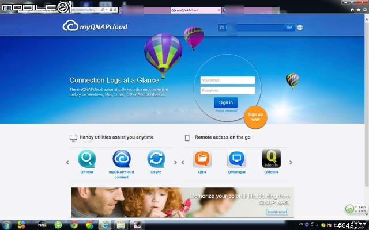Click the handy utilities monitor icon
369x230 pixels.
(x=73, y=138)
